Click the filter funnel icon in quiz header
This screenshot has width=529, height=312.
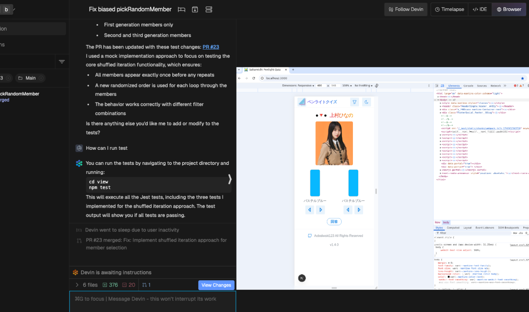click(354, 102)
